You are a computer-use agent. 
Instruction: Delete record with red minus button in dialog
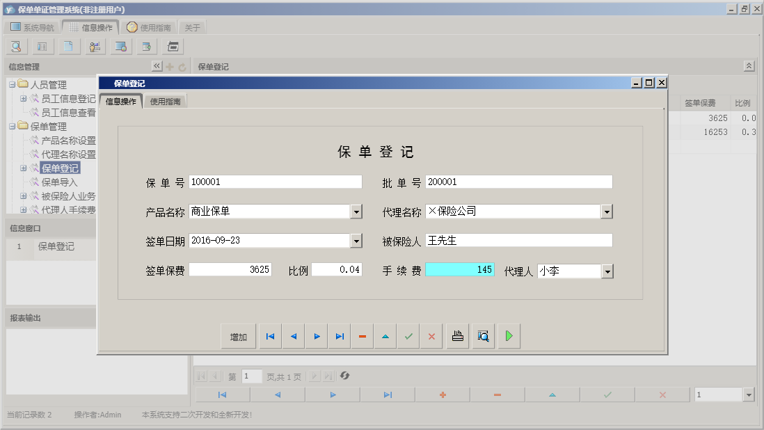(363, 337)
